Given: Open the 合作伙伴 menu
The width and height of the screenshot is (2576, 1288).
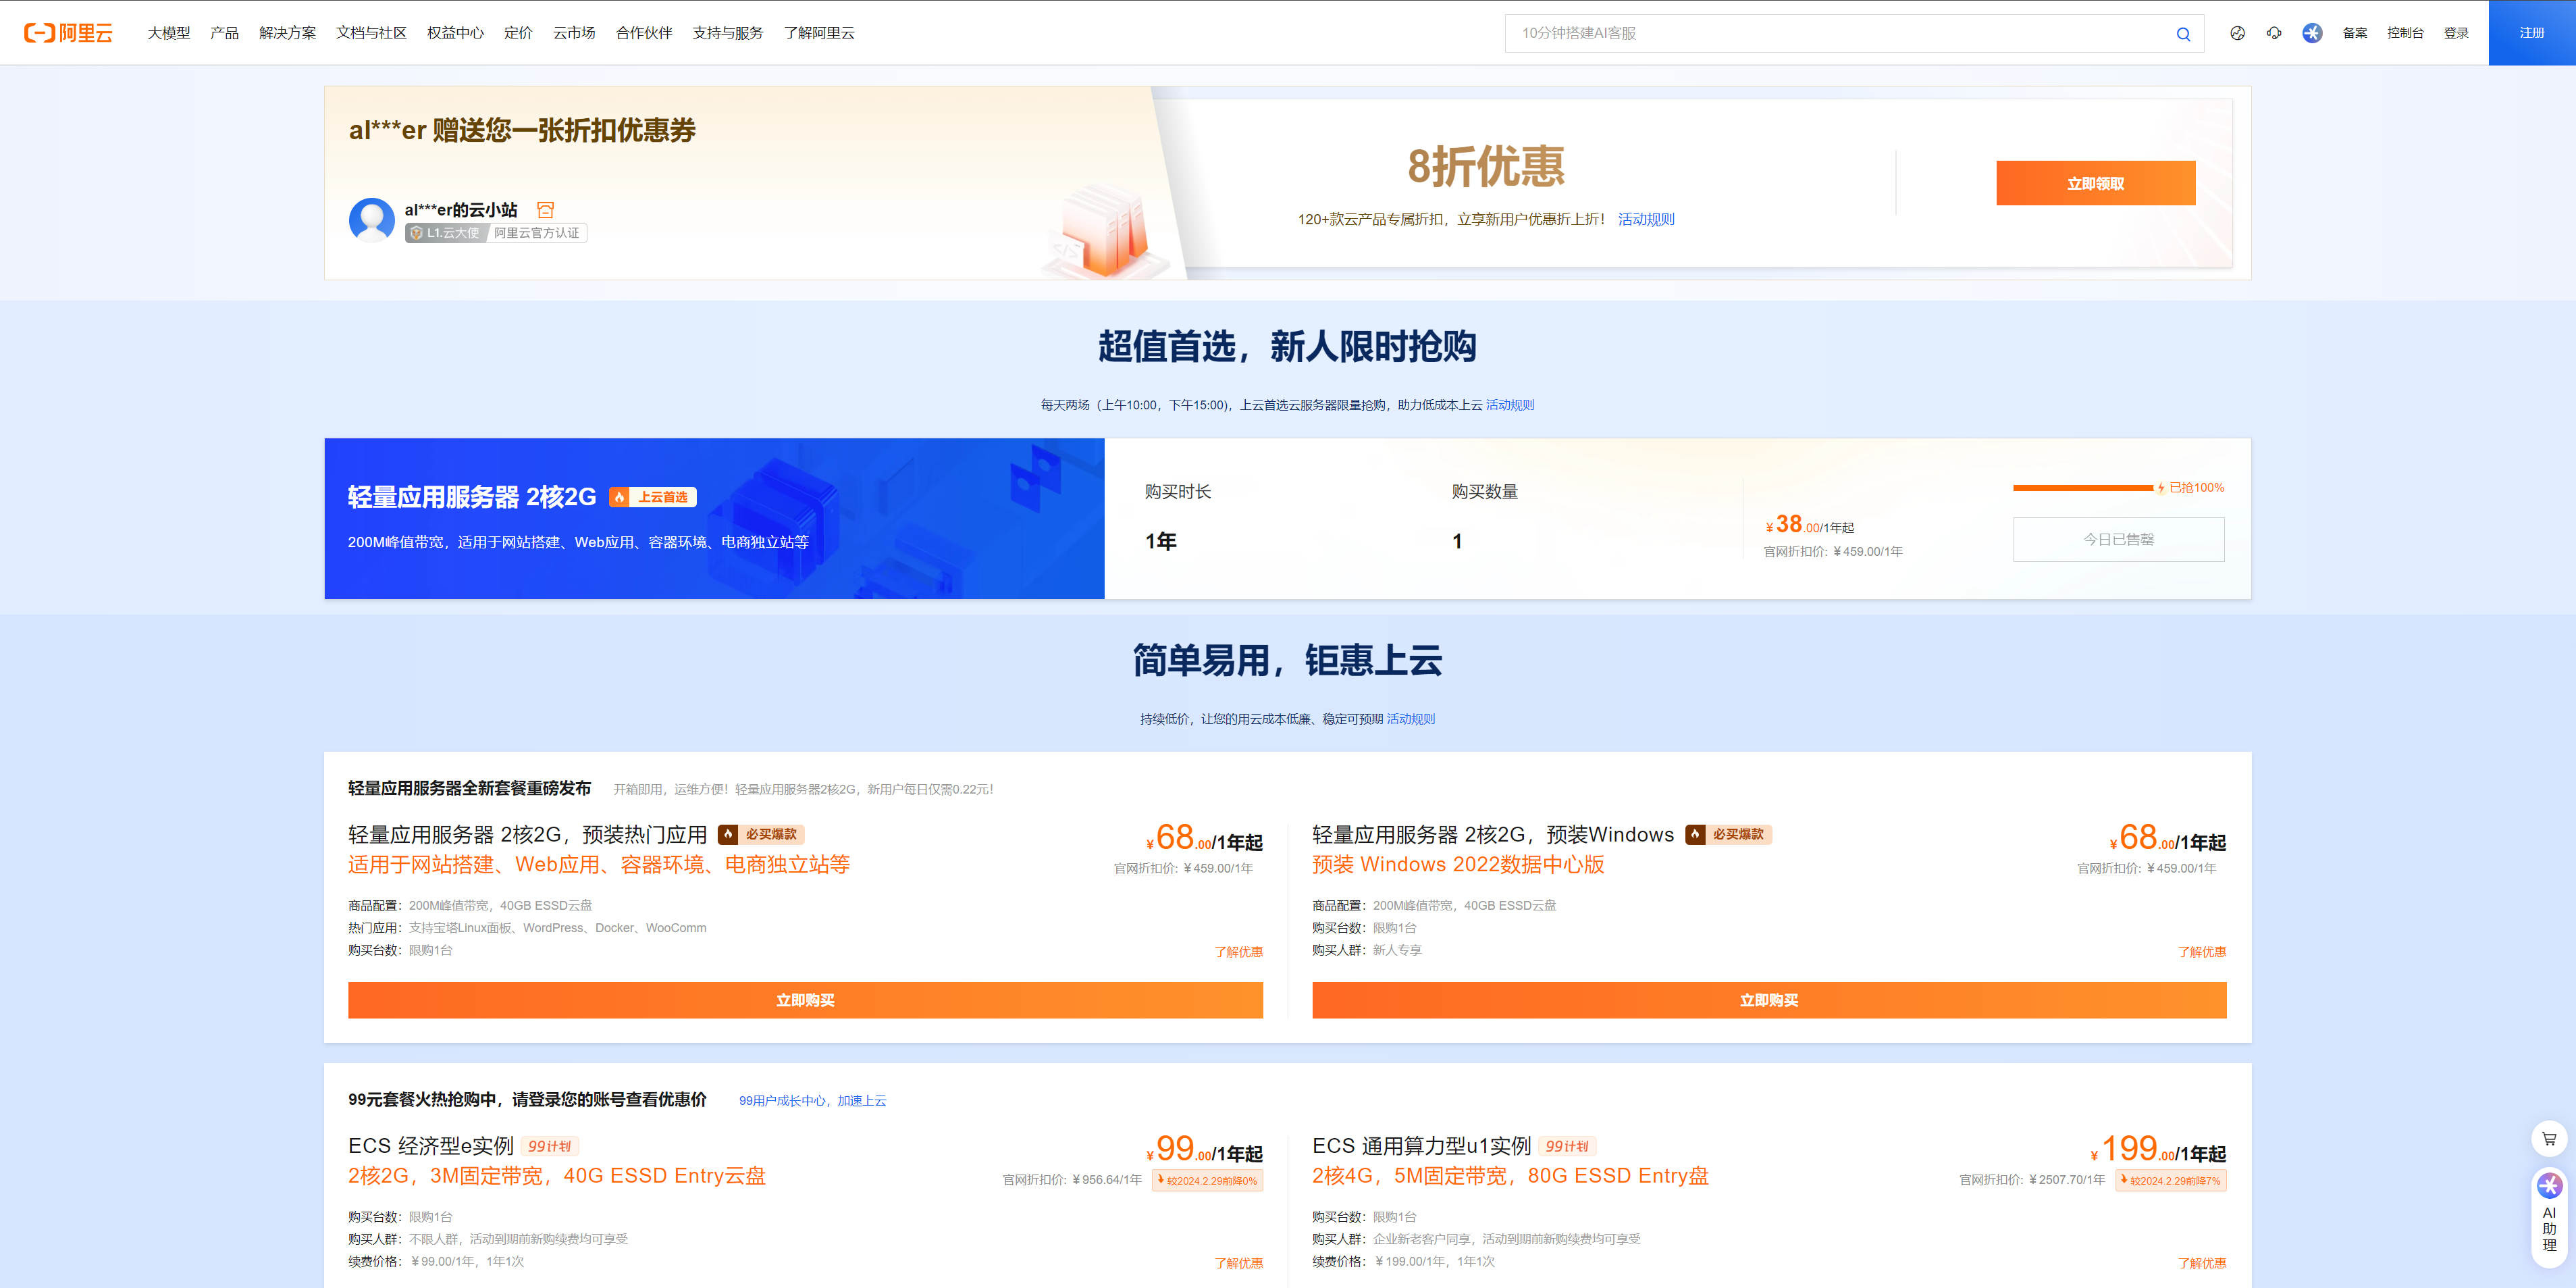Looking at the screenshot, I should tap(644, 33).
